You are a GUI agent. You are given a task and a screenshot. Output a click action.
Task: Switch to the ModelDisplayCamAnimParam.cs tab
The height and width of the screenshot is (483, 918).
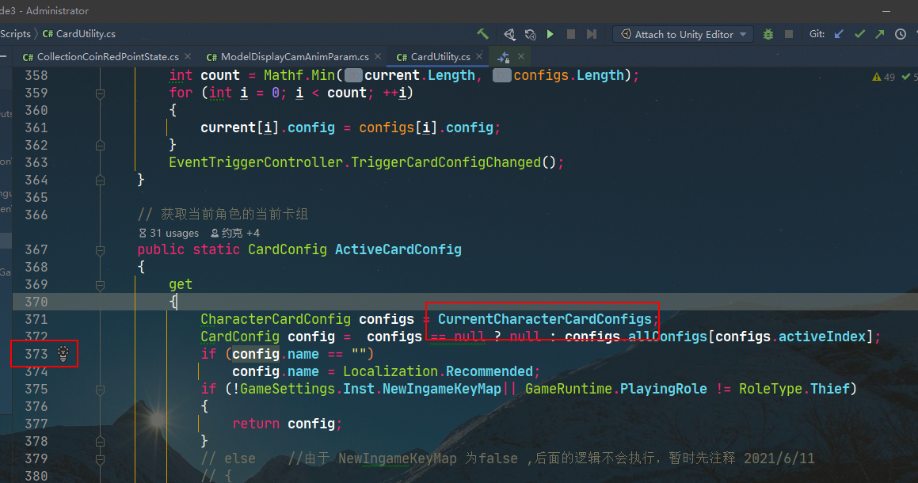tap(288, 57)
